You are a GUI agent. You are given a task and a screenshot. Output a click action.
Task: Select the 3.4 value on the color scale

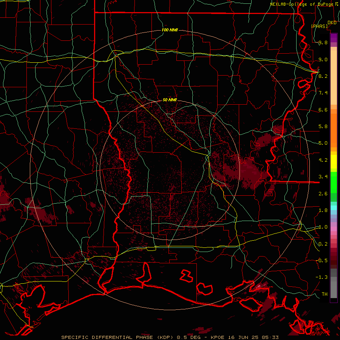323,177
